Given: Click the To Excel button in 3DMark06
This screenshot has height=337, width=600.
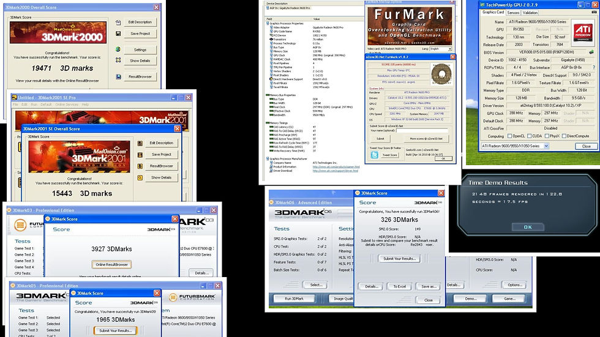Looking at the screenshot, I should point(399,286).
